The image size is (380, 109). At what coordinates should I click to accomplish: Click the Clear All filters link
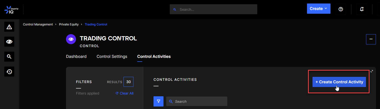pos(124,93)
